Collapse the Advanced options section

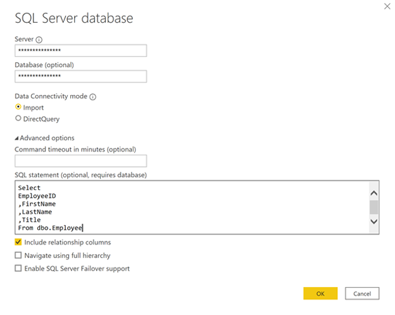[x=17, y=138]
